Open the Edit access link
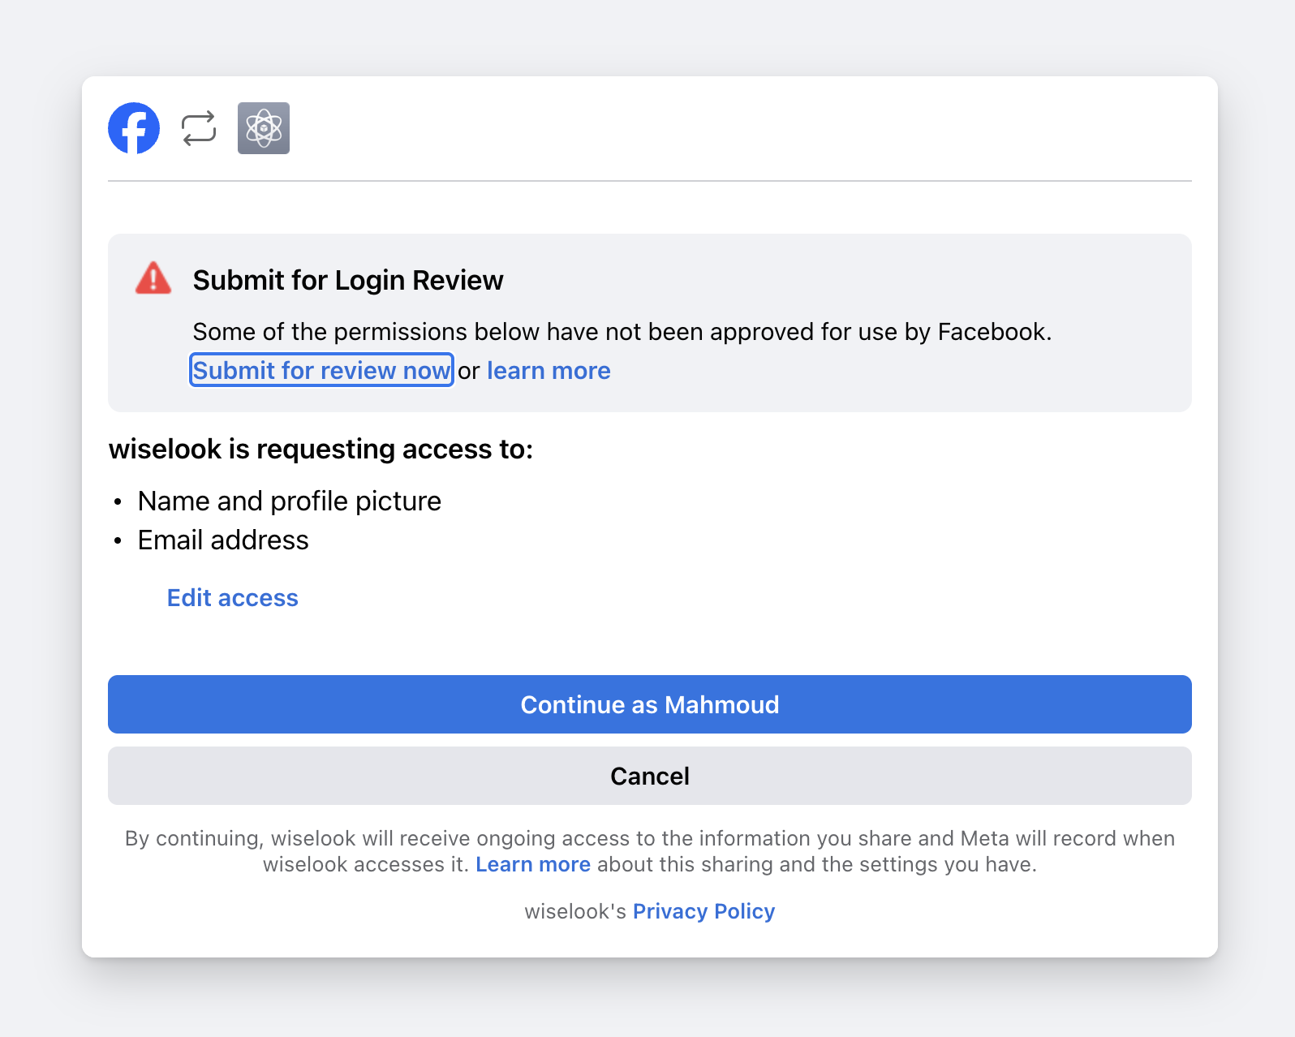 point(233,598)
